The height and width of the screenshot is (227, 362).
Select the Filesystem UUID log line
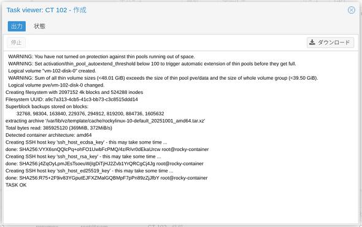pos(72,99)
